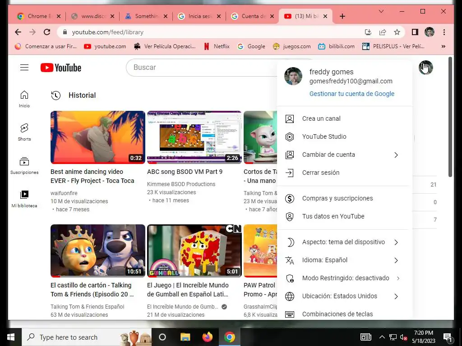Open Mi biblioteca in the sidebar
The width and height of the screenshot is (462, 346).
[x=24, y=199]
